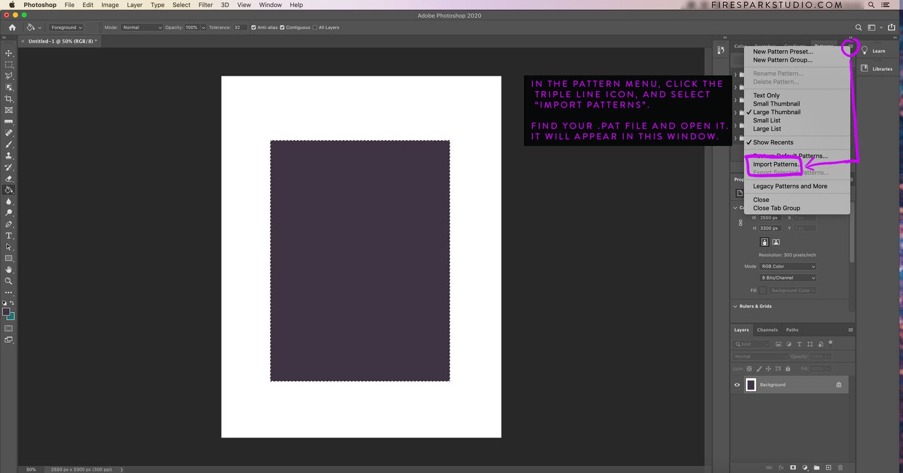Viewport: 903px width, 473px height.
Task: Open the Filter menu
Action: (x=205, y=5)
